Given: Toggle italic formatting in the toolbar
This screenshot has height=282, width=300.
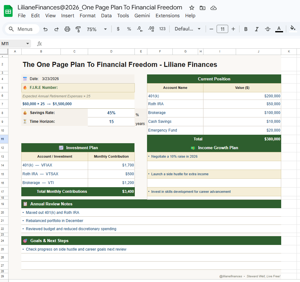Looking at the screenshot, I should coord(257,29).
